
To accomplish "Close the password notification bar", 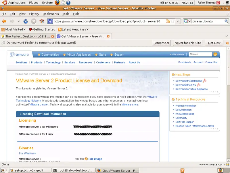I will tap(227, 43).
